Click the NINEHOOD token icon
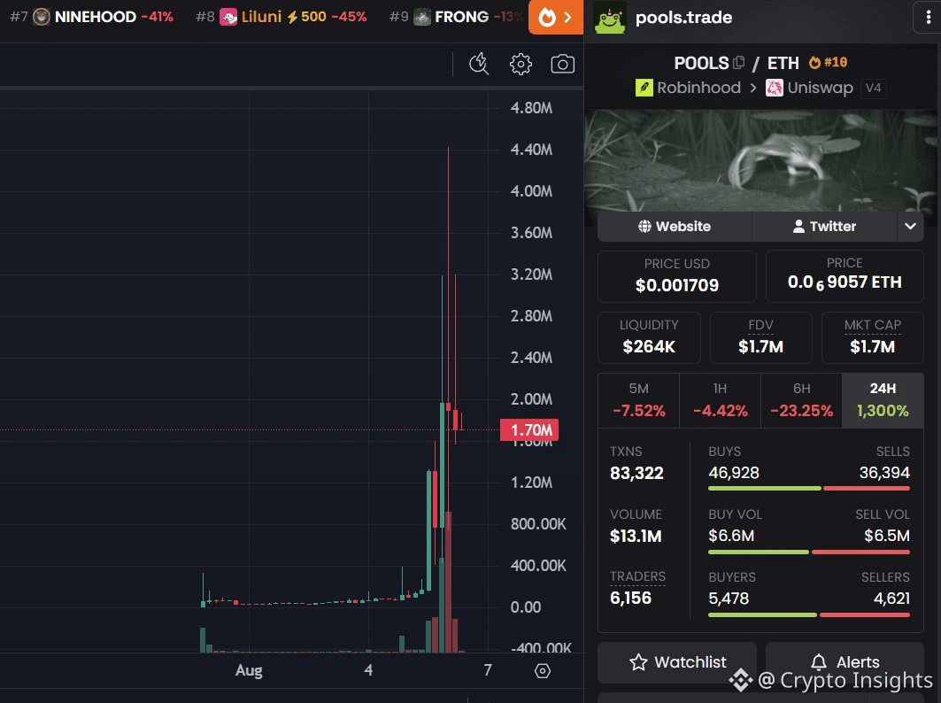Screen dimensions: 941x703 coord(42,17)
